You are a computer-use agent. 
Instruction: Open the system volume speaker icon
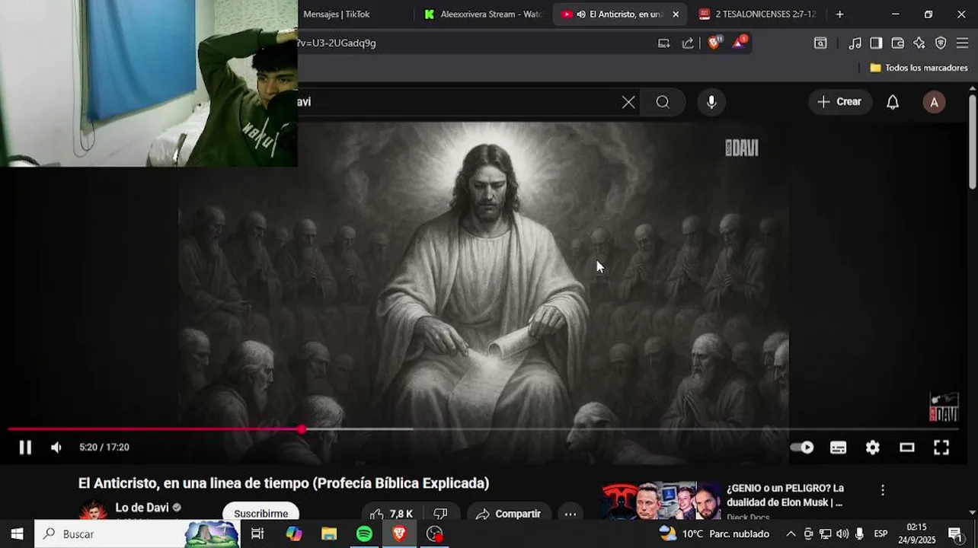point(842,534)
